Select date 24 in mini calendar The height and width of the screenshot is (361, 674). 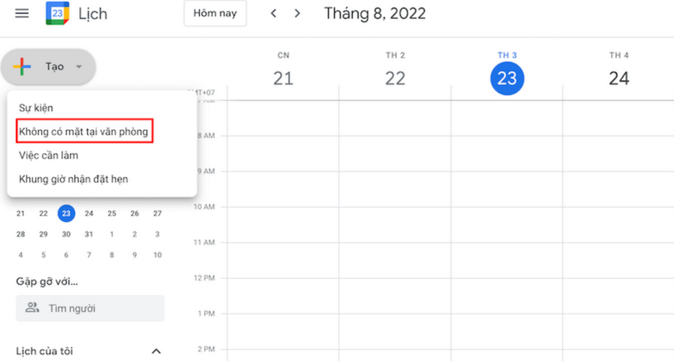coord(89,213)
